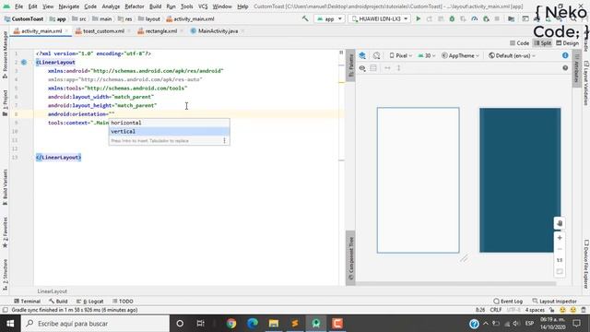Screen dimensions: 590x332
Task: Run the app with the green play button
Action: point(418,18)
